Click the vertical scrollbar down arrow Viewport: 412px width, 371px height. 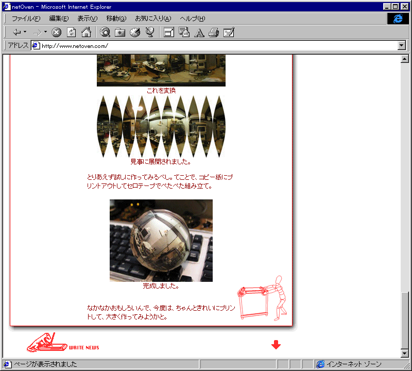click(x=405, y=353)
